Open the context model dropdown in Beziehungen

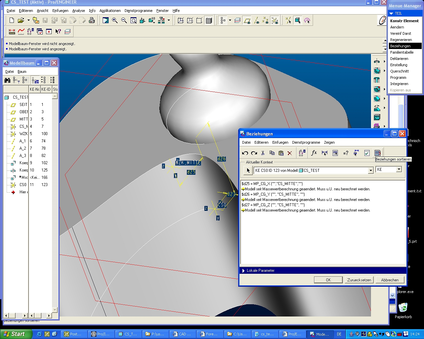tap(371, 170)
